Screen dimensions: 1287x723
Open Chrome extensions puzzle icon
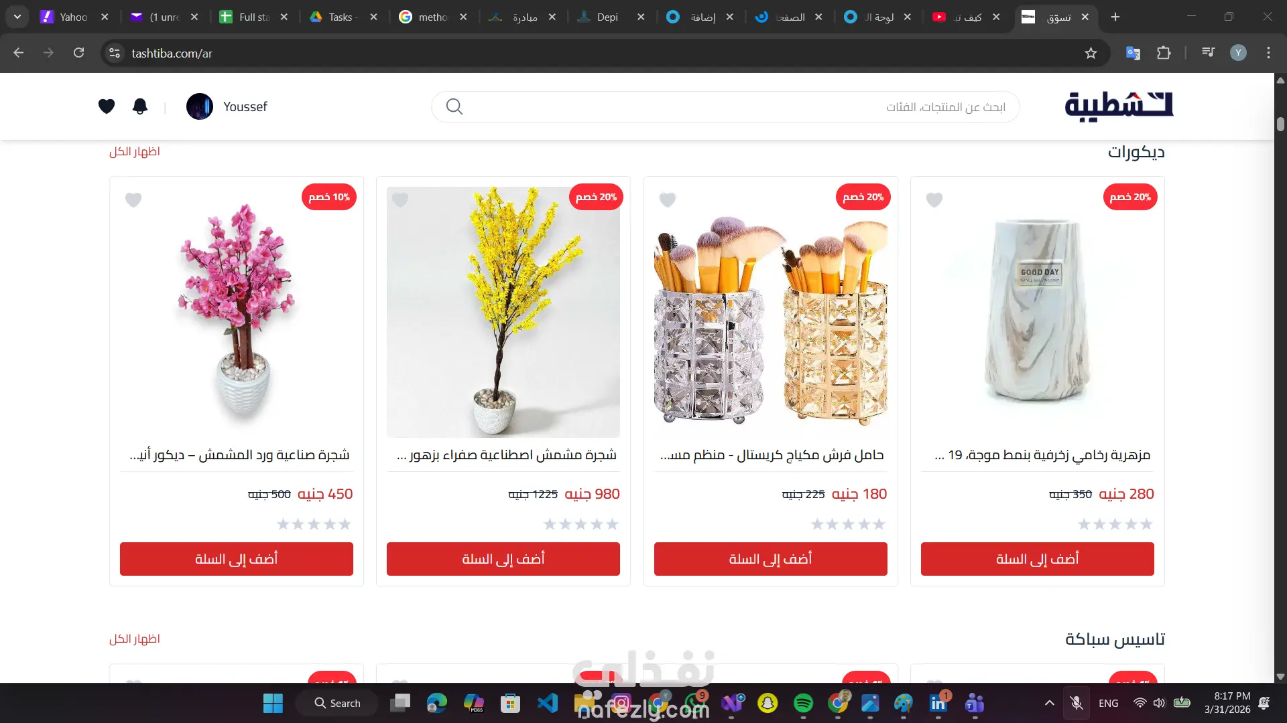pos(1164,53)
